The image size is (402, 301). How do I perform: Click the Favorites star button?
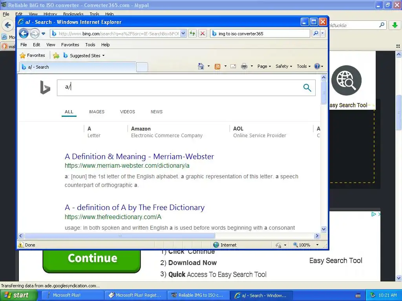click(32, 55)
